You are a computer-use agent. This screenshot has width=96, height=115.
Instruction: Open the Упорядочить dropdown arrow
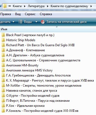click(13, 22)
